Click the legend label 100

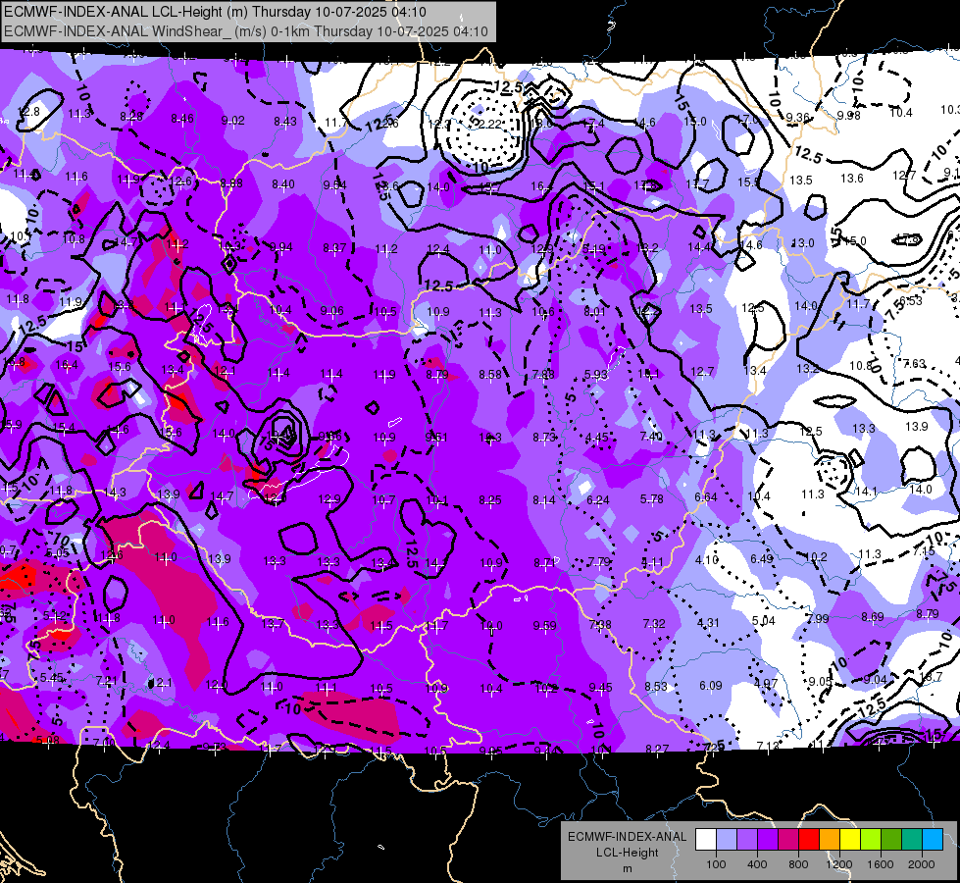pos(716,864)
